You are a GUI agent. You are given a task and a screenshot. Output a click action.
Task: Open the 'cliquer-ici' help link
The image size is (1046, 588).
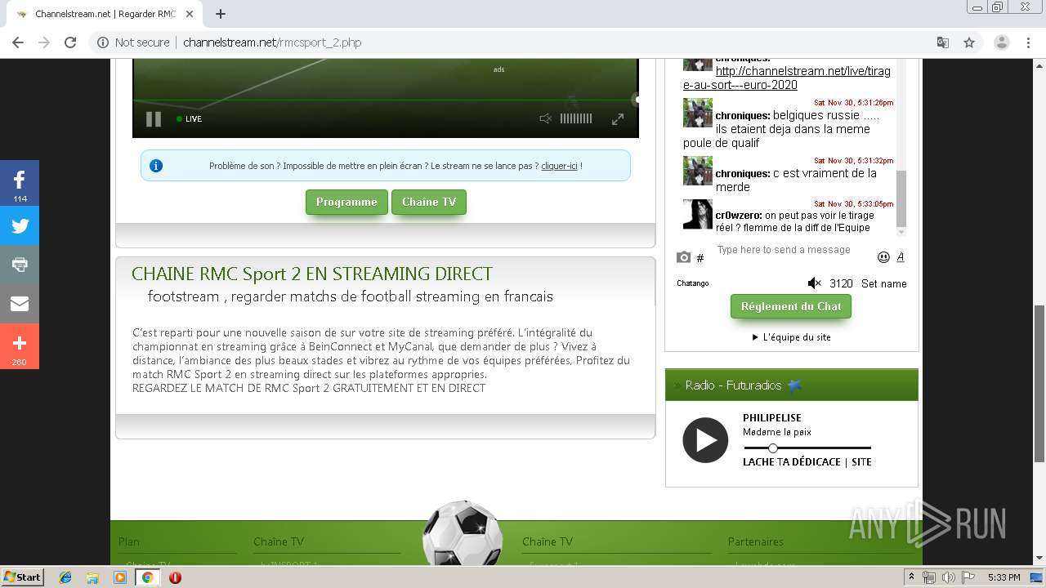pos(559,166)
